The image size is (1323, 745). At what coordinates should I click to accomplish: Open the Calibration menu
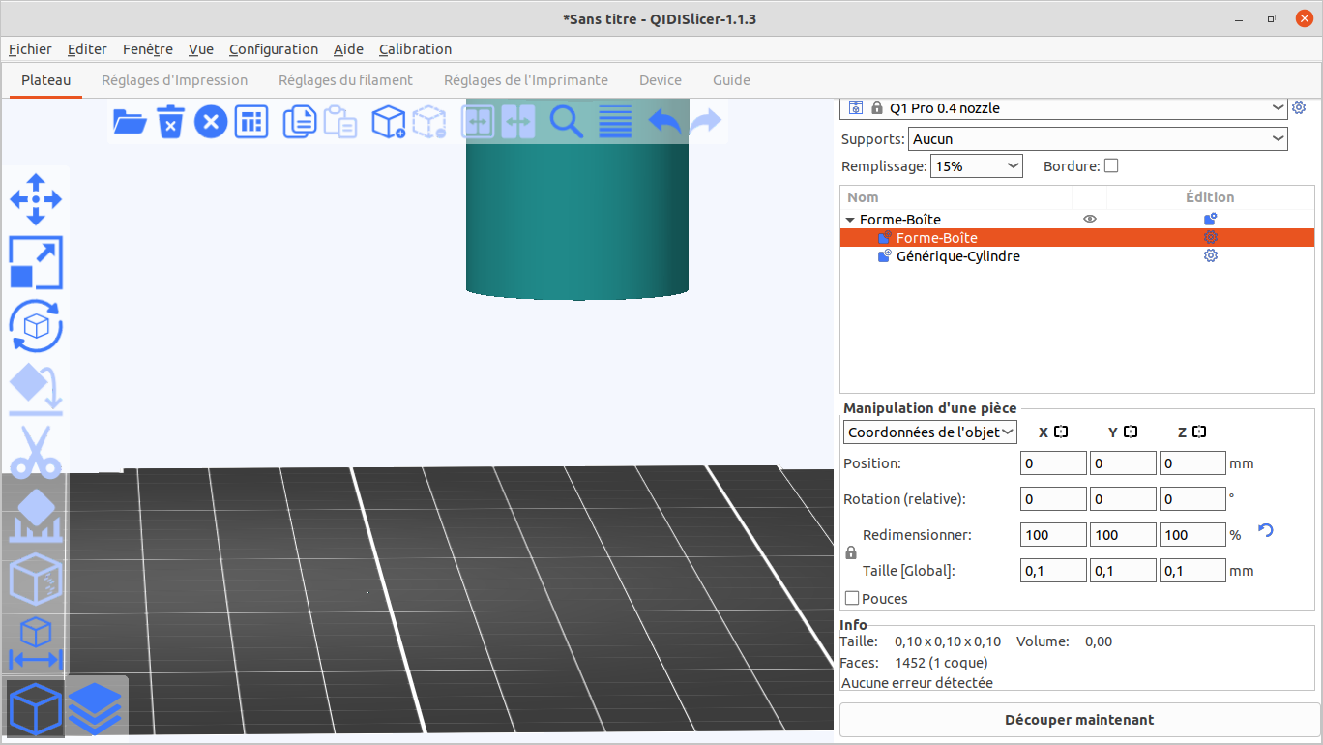point(415,49)
